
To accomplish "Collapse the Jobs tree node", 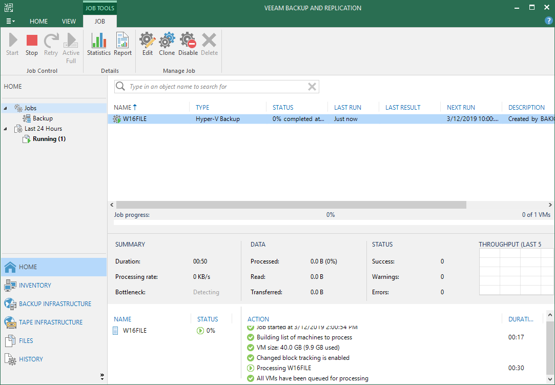I will 5,108.
